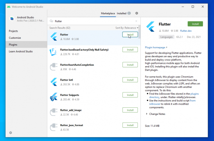This screenshot has height=141, width=214.
Task: Open the from JxBrowser link
Action: [x=193, y=101]
